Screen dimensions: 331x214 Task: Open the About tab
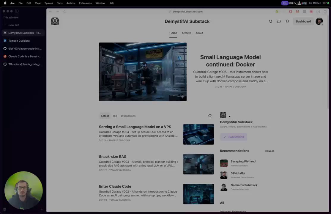(x=199, y=33)
